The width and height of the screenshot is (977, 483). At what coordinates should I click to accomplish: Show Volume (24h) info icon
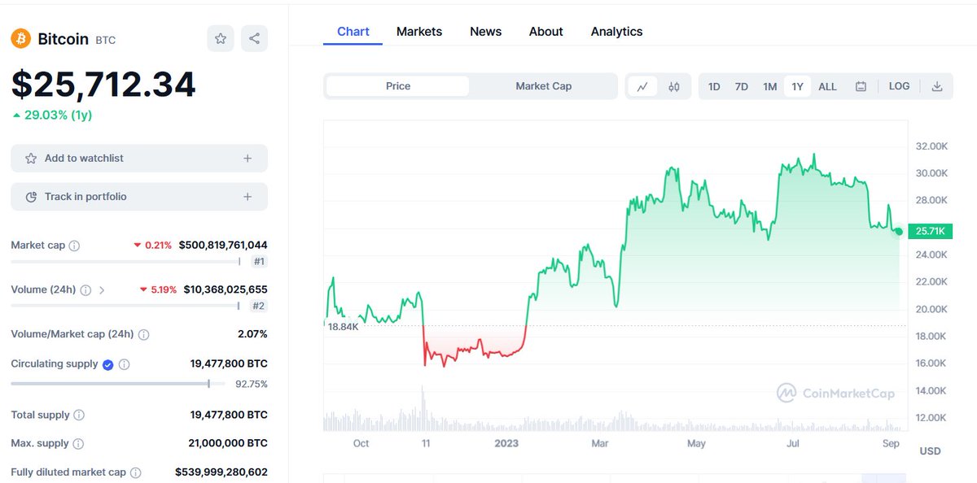(x=85, y=289)
